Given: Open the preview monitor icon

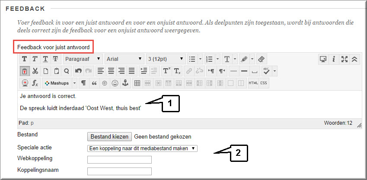Looking at the screenshot, I should [323, 59].
